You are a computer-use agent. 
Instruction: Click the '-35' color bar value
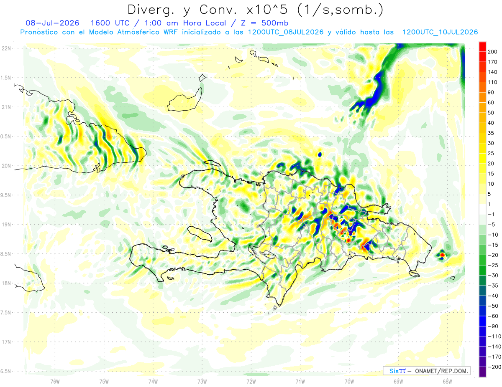[493, 286]
